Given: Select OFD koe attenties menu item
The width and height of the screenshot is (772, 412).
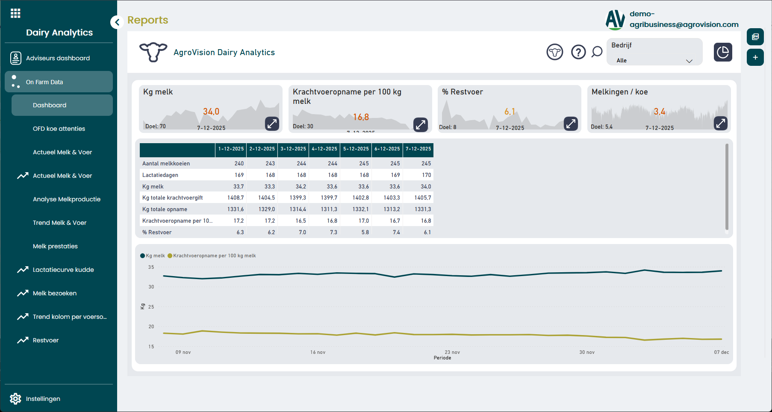Looking at the screenshot, I should tap(59, 129).
